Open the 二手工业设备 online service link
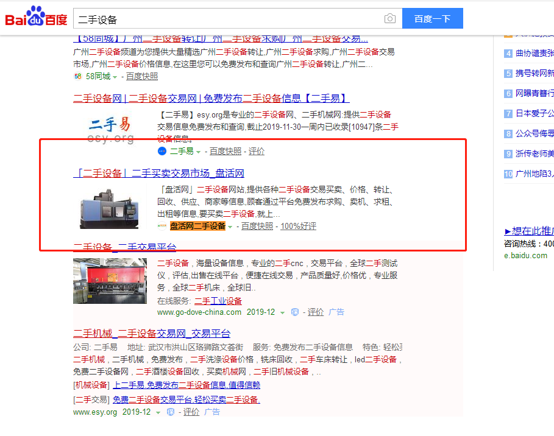Screen dimensions: 554x436 point(218,301)
